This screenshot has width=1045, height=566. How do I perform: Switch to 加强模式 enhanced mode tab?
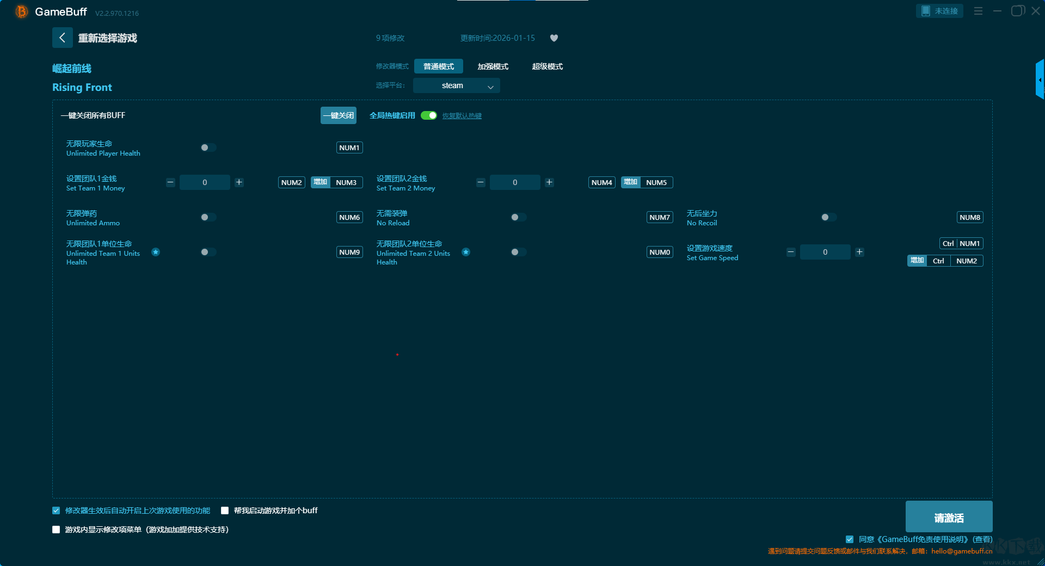pos(493,66)
